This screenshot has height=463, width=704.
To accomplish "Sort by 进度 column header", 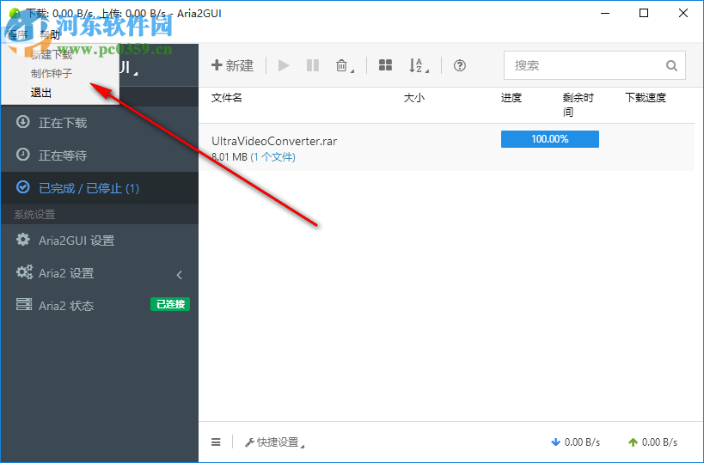I will (511, 98).
